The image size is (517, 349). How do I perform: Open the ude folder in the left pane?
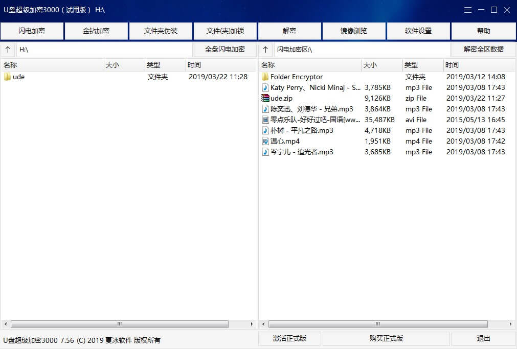[15, 77]
